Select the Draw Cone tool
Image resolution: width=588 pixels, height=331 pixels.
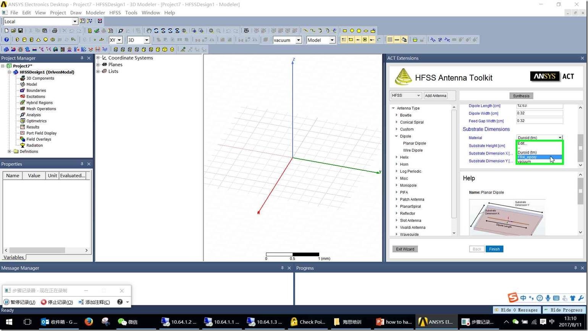tap(39, 40)
